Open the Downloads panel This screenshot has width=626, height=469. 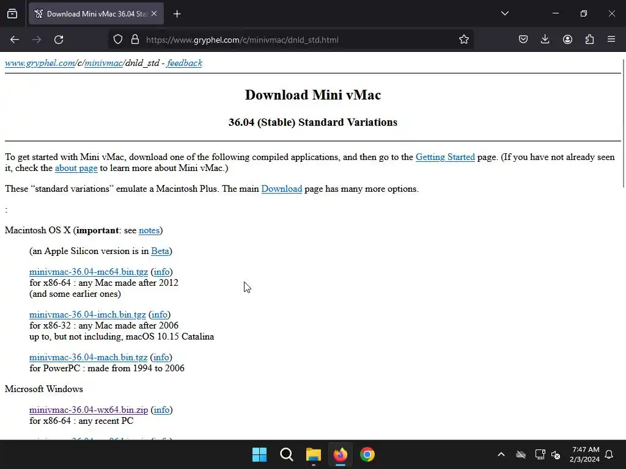tap(545, 40)
